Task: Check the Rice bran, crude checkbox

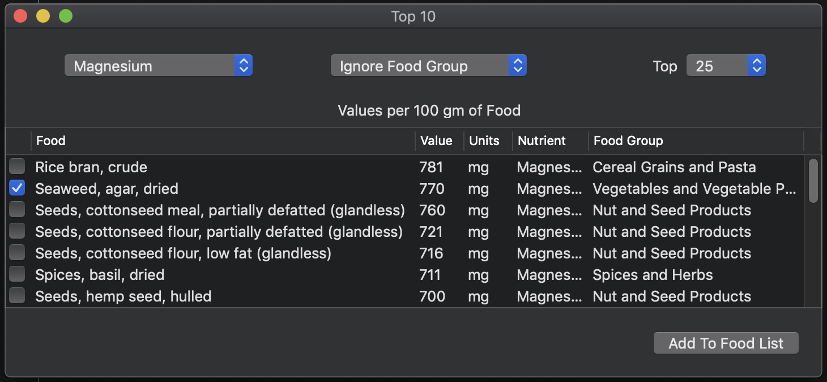Action: coord(17,167)
